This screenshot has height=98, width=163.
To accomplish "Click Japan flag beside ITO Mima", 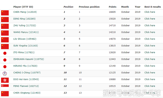I will [x=5, y=53].
